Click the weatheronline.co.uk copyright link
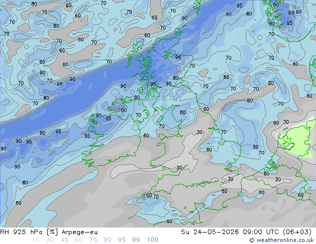This screenshot has width=316, height=244. coord(281,240)
